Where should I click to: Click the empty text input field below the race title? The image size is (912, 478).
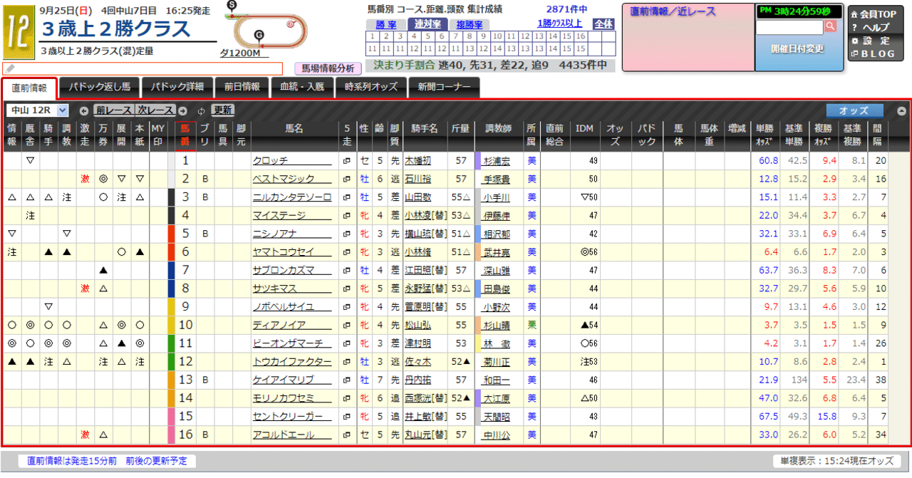[142, 69]
